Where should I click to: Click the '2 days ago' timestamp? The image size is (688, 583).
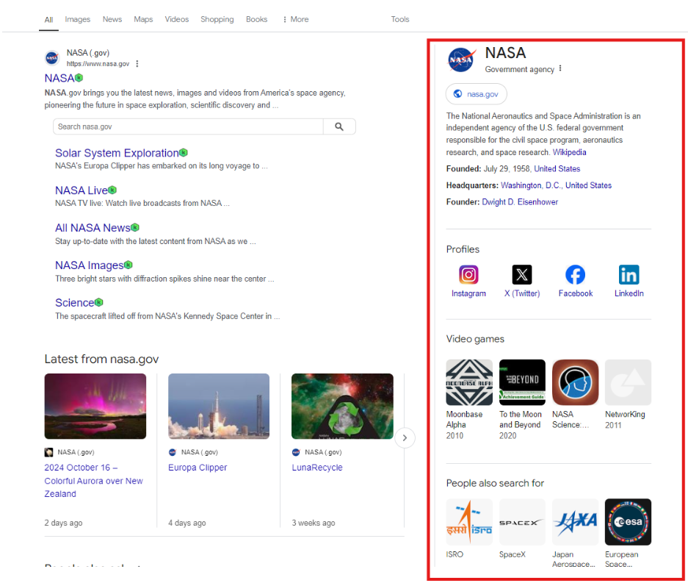click(63, 523)
